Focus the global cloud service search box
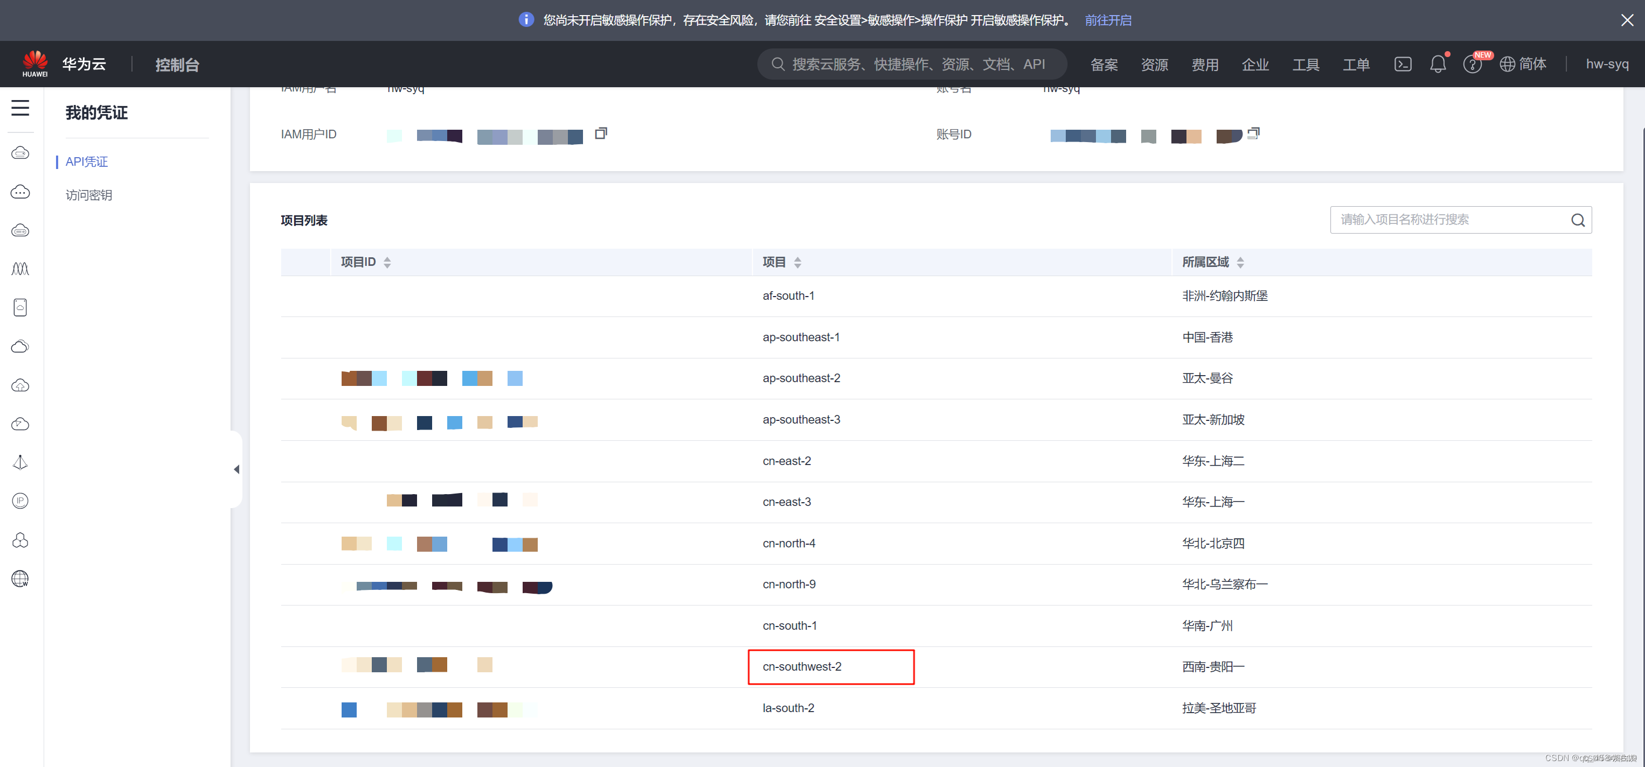 912,64
